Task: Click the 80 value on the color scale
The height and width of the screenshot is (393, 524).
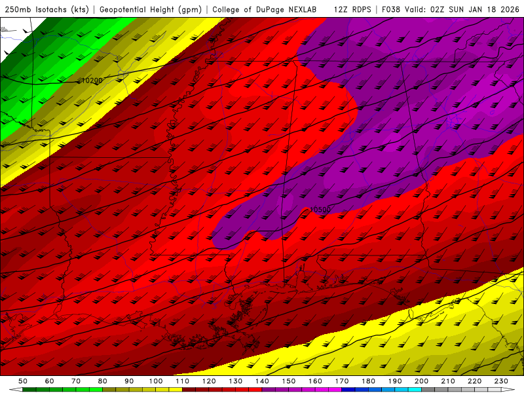Action: 103,381
